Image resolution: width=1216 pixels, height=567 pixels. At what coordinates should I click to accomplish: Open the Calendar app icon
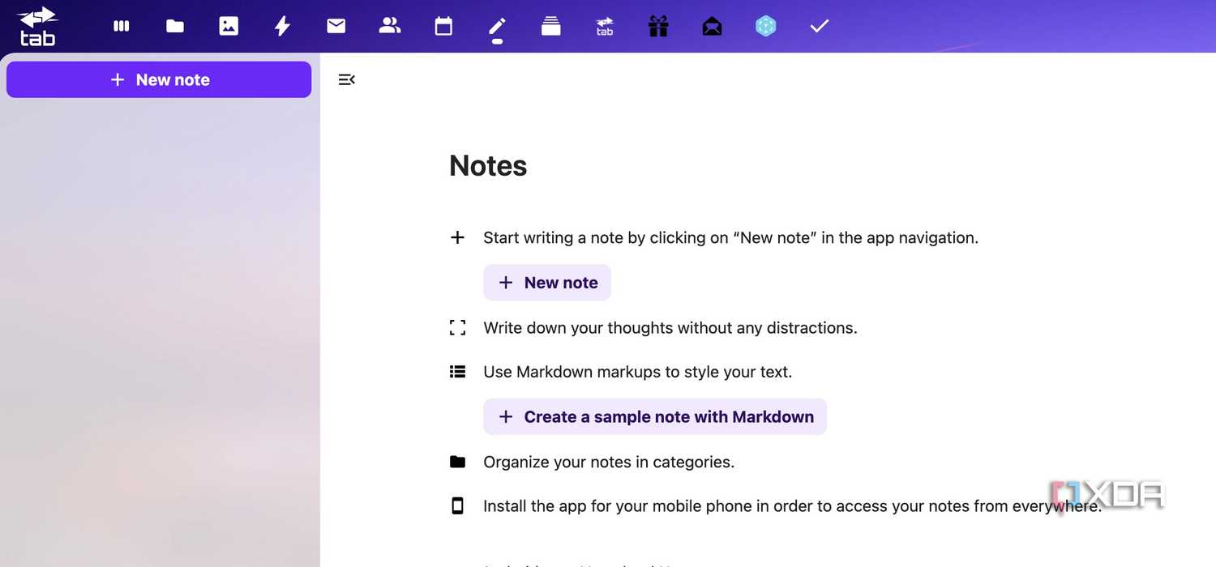[x=443, y=26]
